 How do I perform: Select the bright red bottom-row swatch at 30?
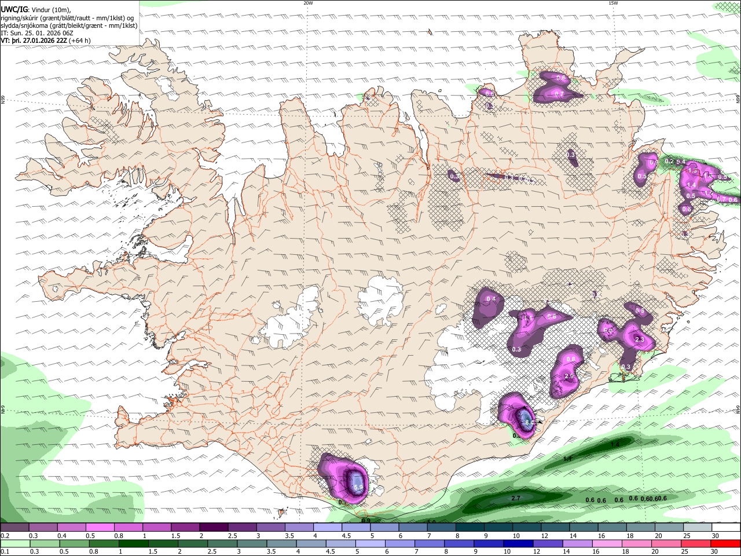click(726, 544)
